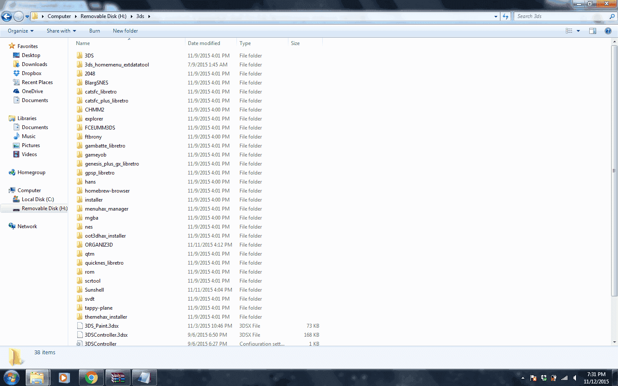Open WinRAR from the taskbar
The height and width of the screenshot is (386, 618).
pos(118,378)
